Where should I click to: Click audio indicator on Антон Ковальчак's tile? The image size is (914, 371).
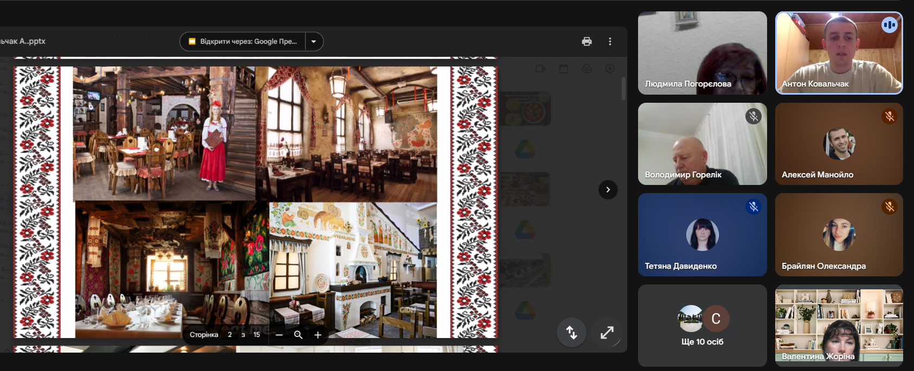tap(889, 25)
